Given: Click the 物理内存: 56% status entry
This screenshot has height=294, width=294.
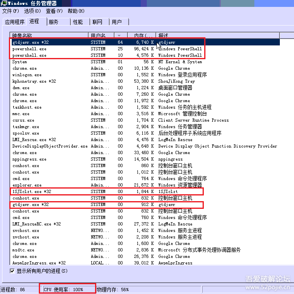Looking at the screenshot, I should pos(113,290).
